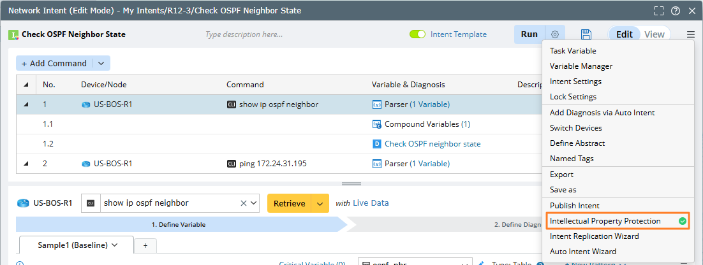Viewport: 703px width, 265px height.
Task: Open the command combo box dropdown arrow
Action: [254, 203]
